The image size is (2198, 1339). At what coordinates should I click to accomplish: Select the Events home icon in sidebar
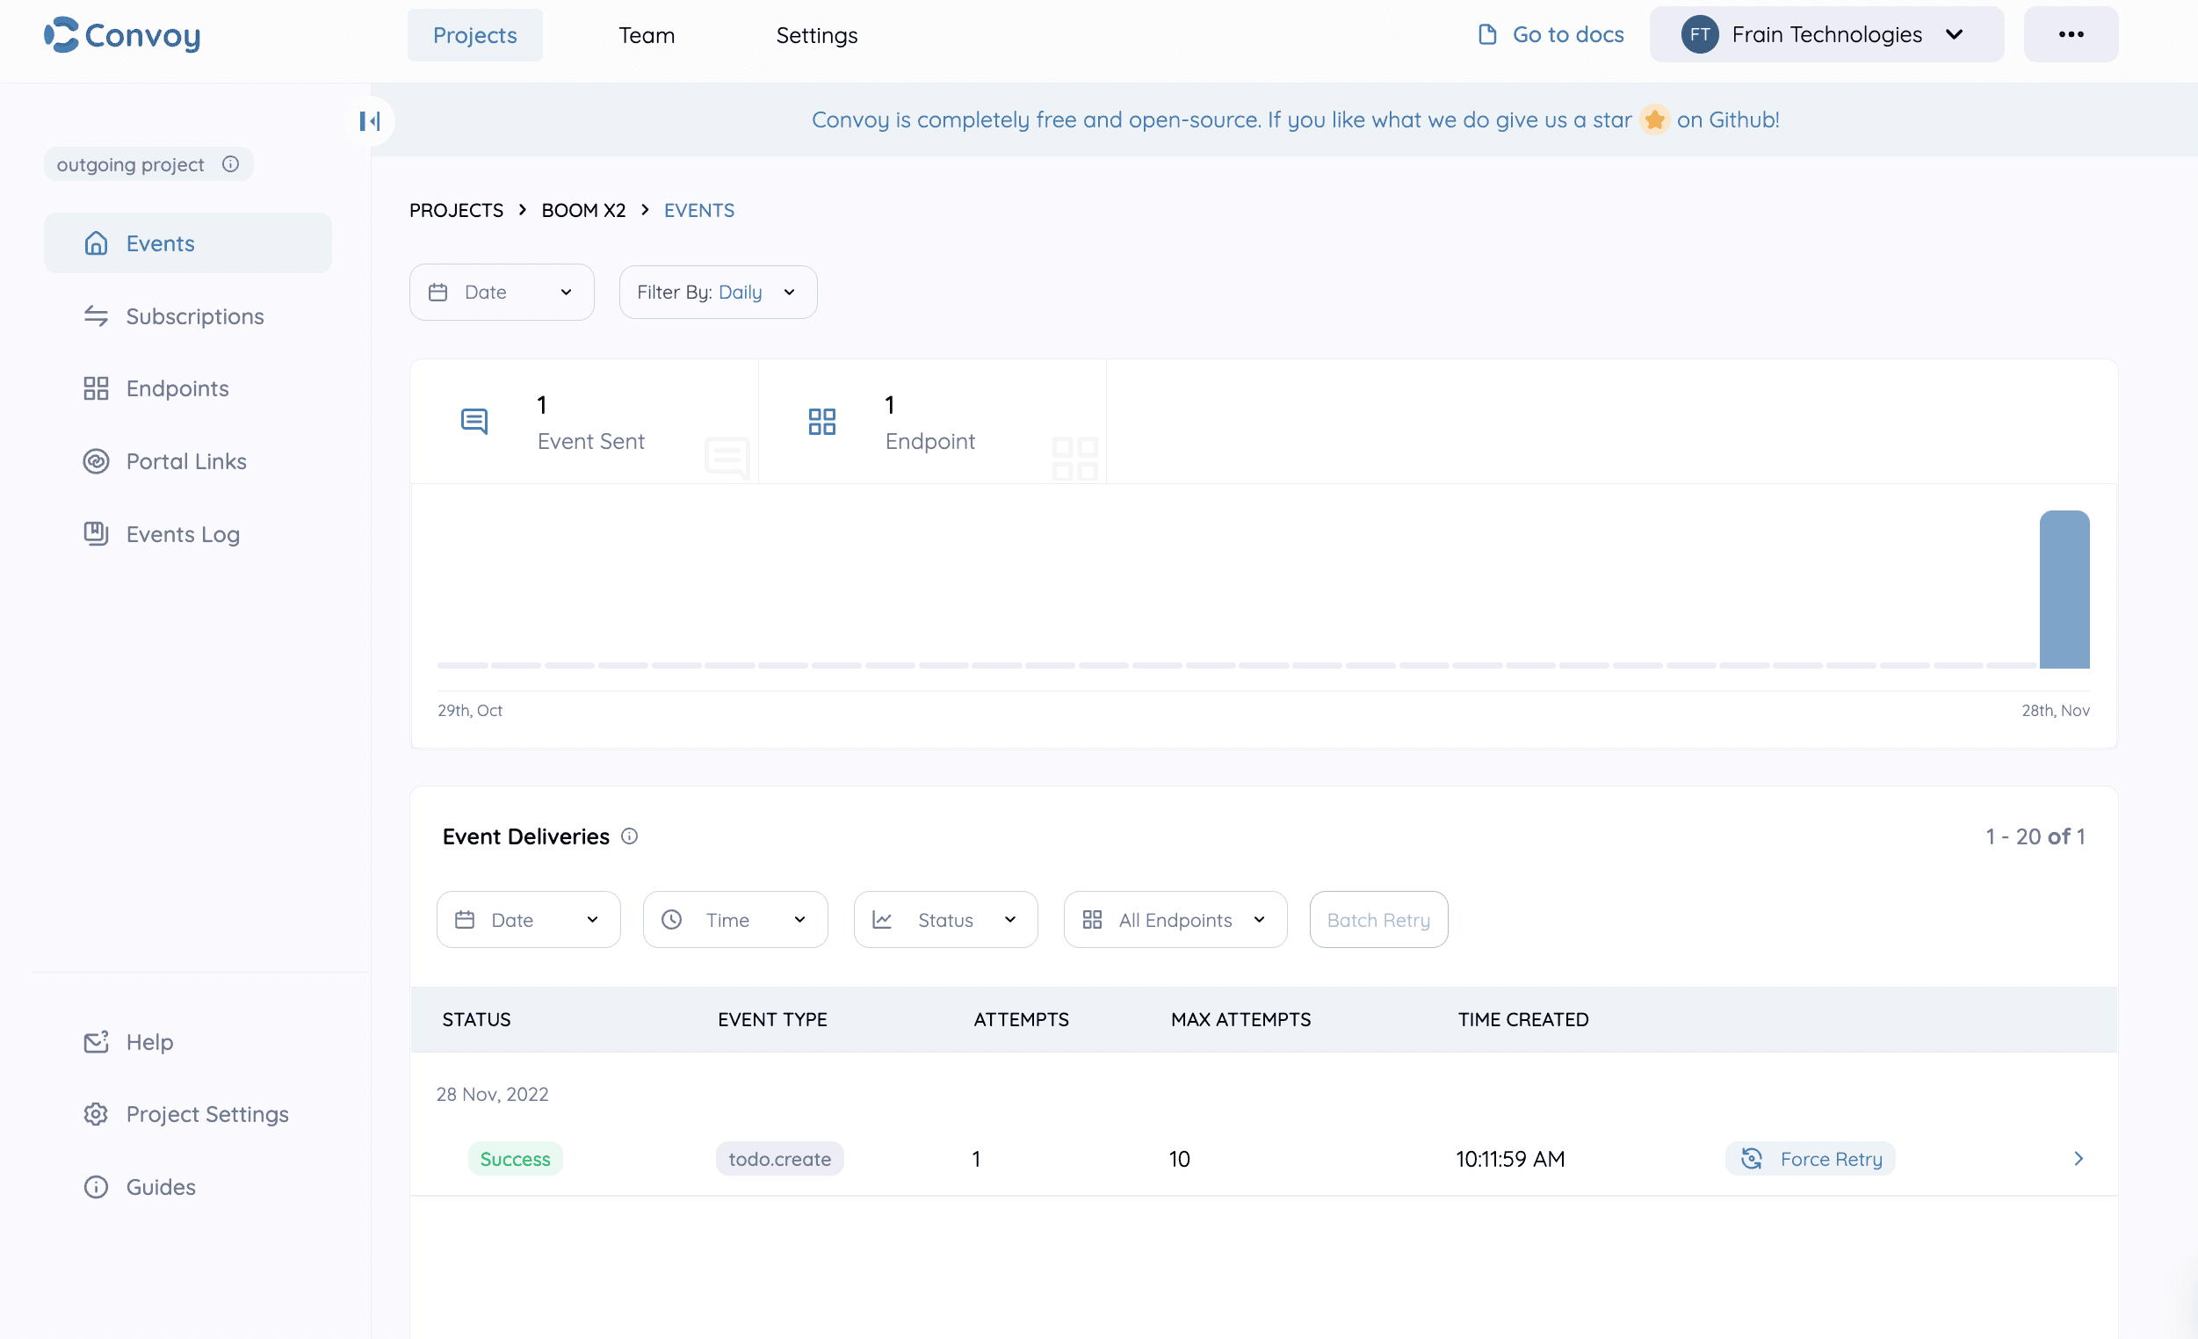pos(97,242)
